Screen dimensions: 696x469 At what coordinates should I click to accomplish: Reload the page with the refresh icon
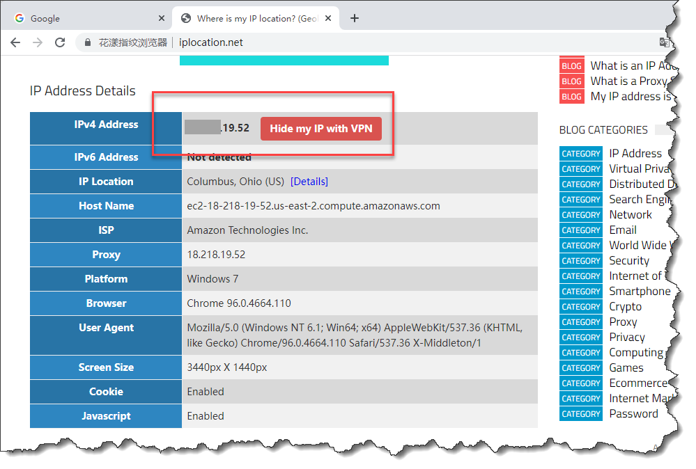point(60,42)
